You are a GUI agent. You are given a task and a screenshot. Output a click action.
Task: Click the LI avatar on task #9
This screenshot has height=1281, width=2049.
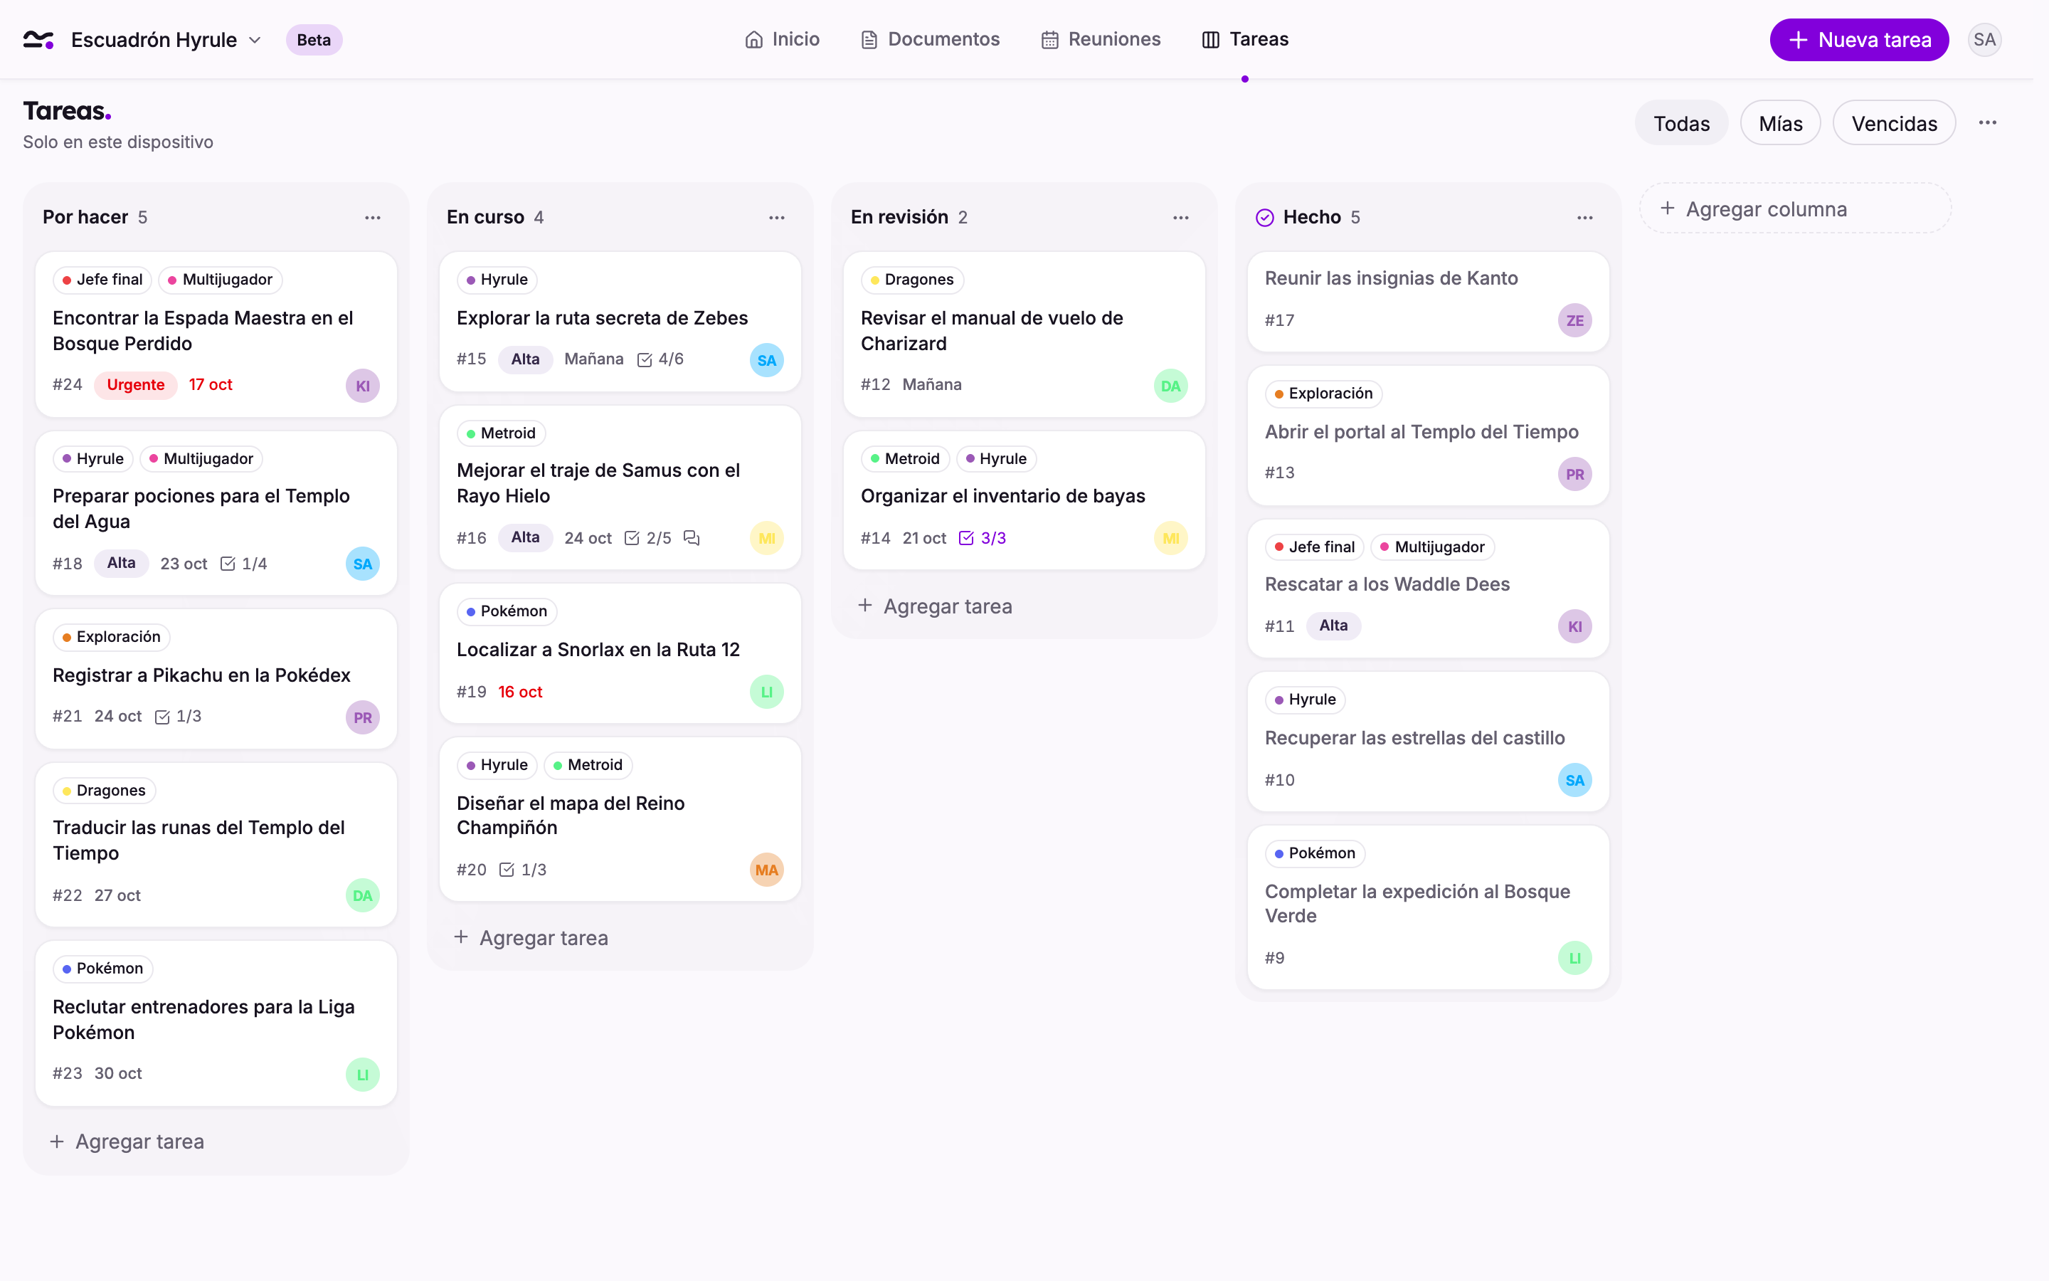1574,958
